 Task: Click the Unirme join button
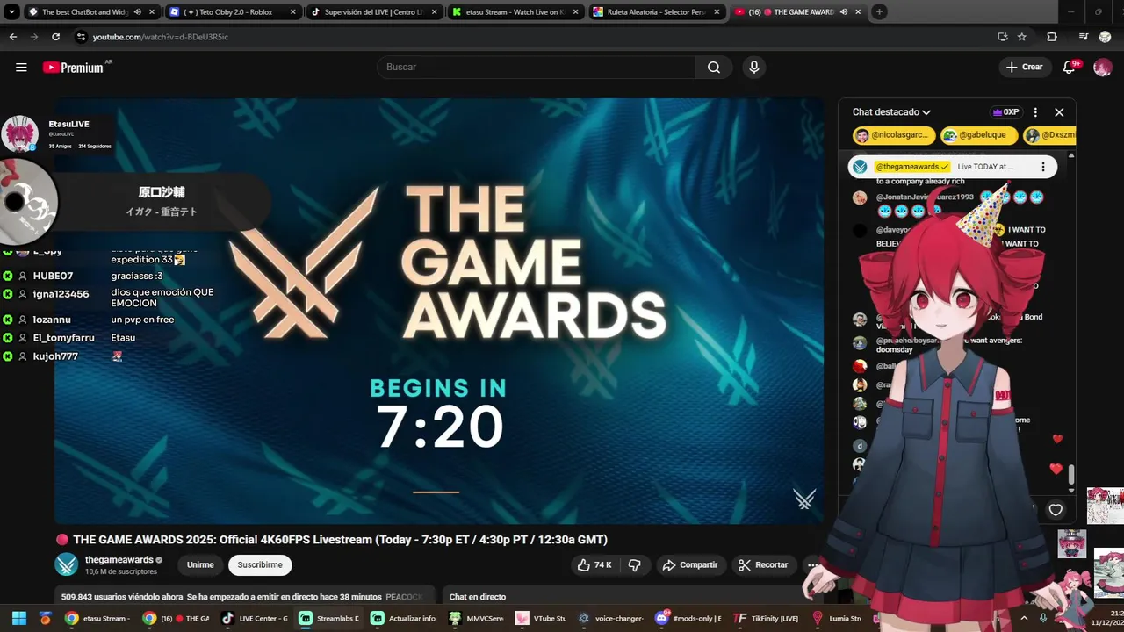pyautogui.click(x=200, y=565)
